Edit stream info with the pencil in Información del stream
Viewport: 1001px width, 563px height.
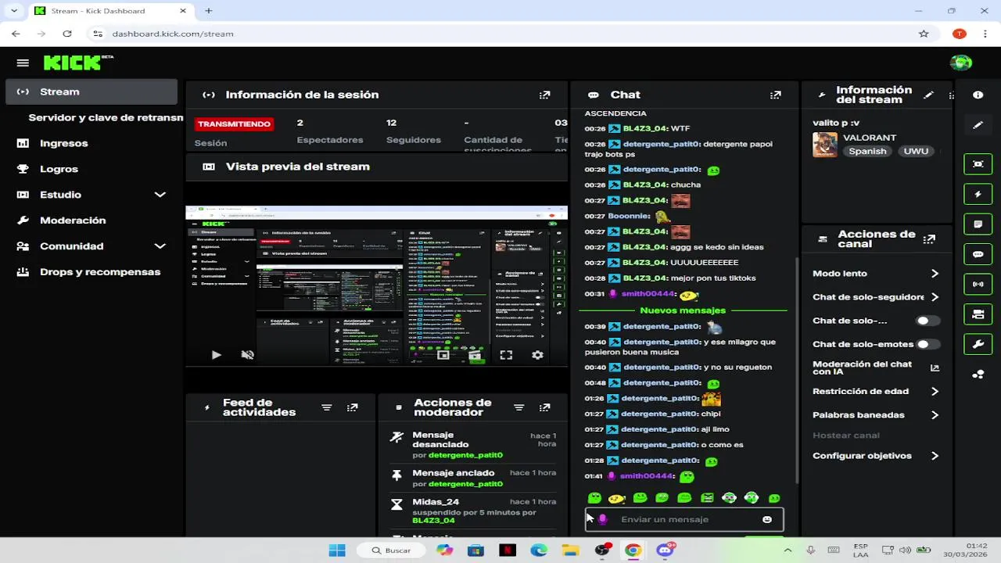(x=928, y=95)
